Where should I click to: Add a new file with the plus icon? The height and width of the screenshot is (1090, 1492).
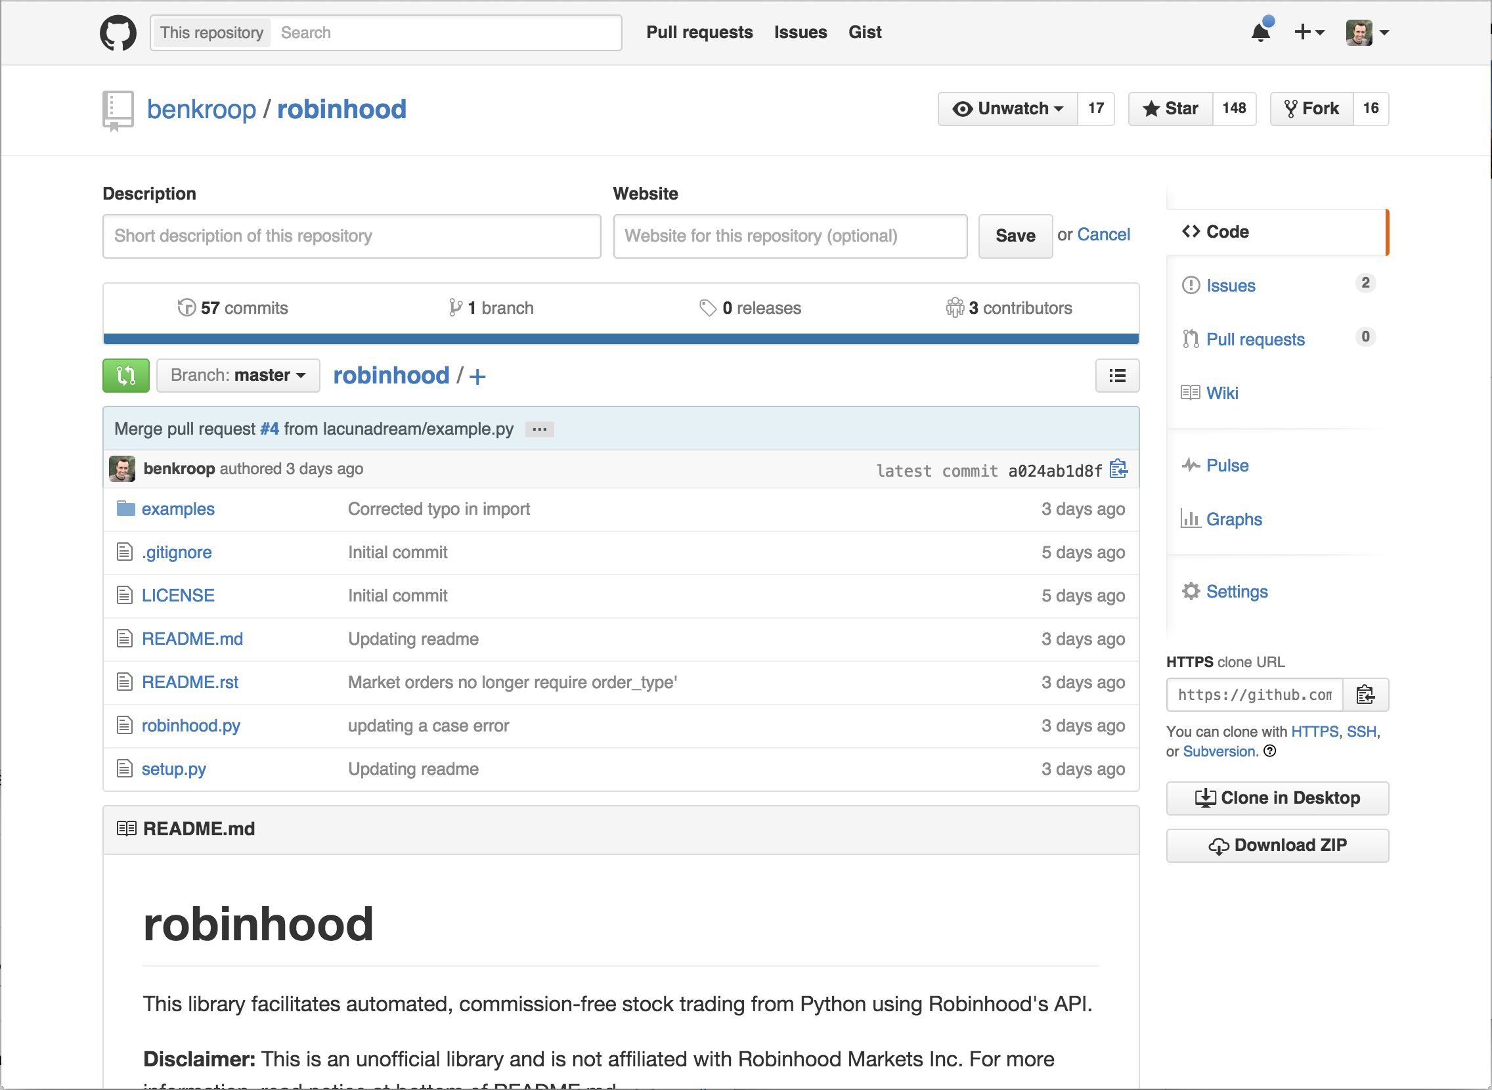point(478,377)
